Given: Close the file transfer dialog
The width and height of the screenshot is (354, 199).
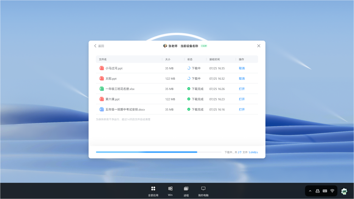Looking at the screenshot, I should click(259, 46).
